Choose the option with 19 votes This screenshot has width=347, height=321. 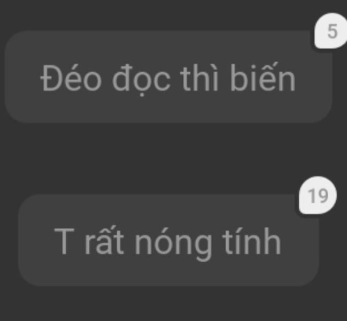(x=168, y=240)
